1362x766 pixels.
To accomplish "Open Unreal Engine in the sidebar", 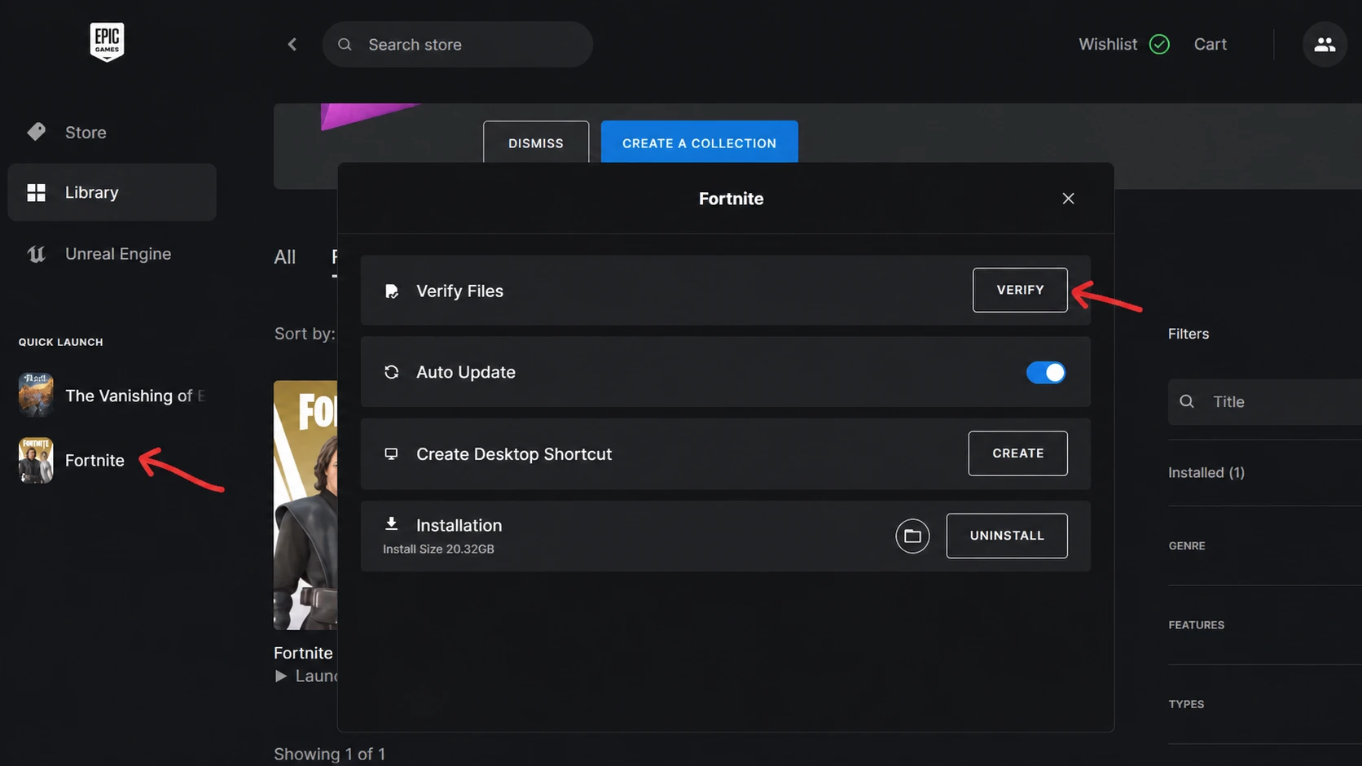I will pyautogui.click(x=118, y=254).
